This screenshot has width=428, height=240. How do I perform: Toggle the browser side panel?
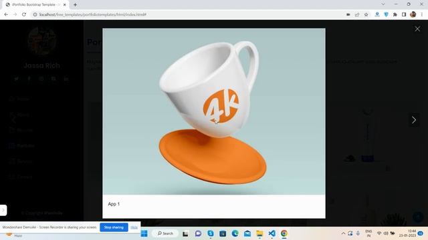tap(404, 15)
